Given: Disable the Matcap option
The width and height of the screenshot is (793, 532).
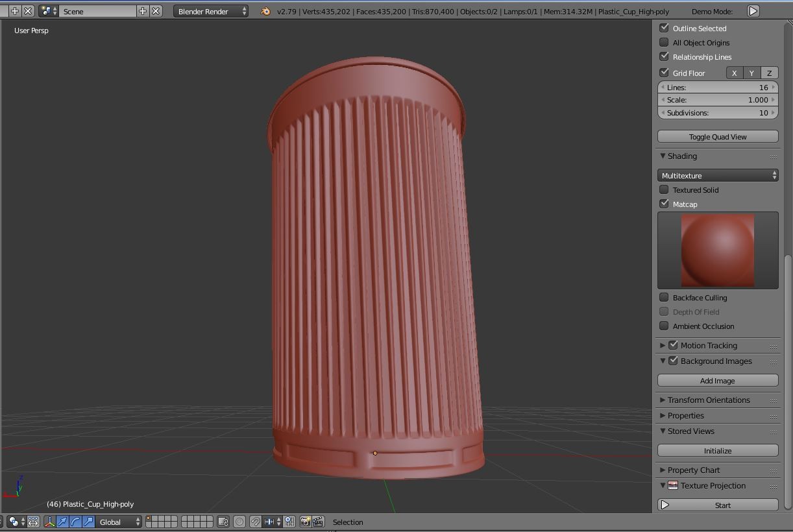Looking at the screenshot, I should pos(664,204).
